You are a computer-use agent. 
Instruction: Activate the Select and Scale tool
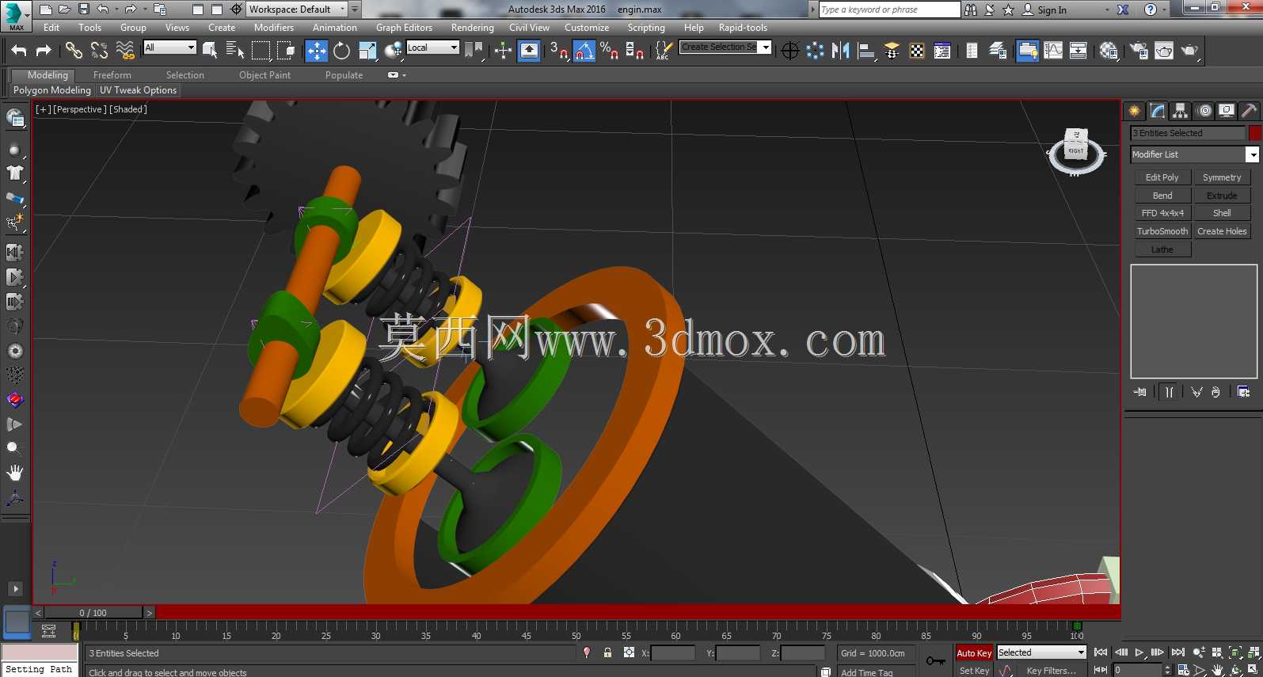367,51
